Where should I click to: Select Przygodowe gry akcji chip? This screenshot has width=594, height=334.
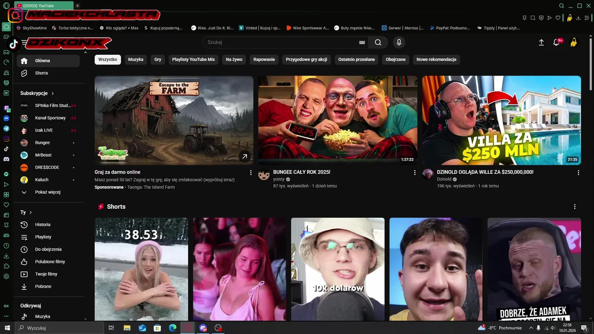click(306, 59)
